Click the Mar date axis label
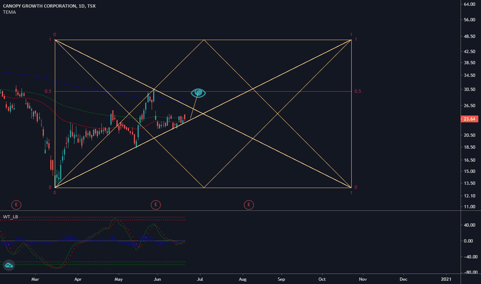481x284 pixels. (35, 279)
